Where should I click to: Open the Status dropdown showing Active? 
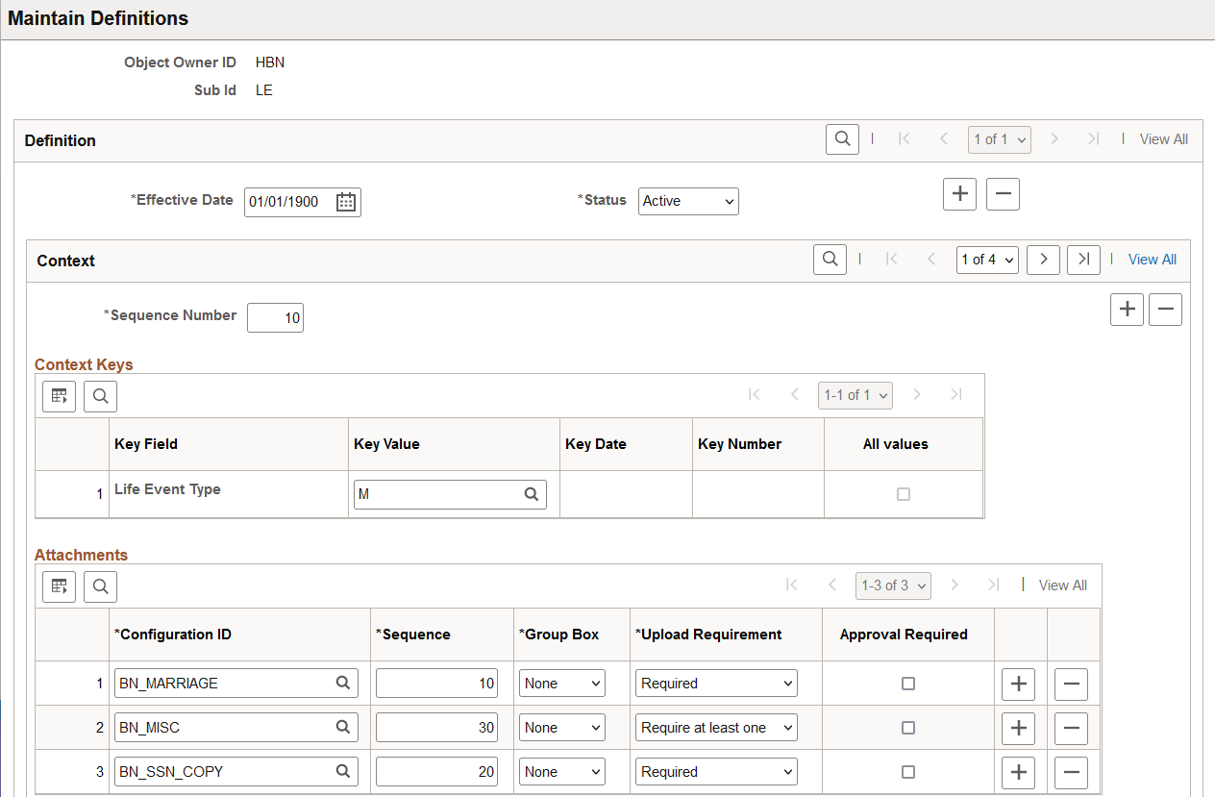tap(688, 201)
